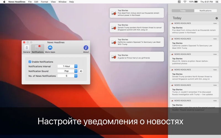Open the Help menu
Screen dimensions: 221x138
[72, 2]
